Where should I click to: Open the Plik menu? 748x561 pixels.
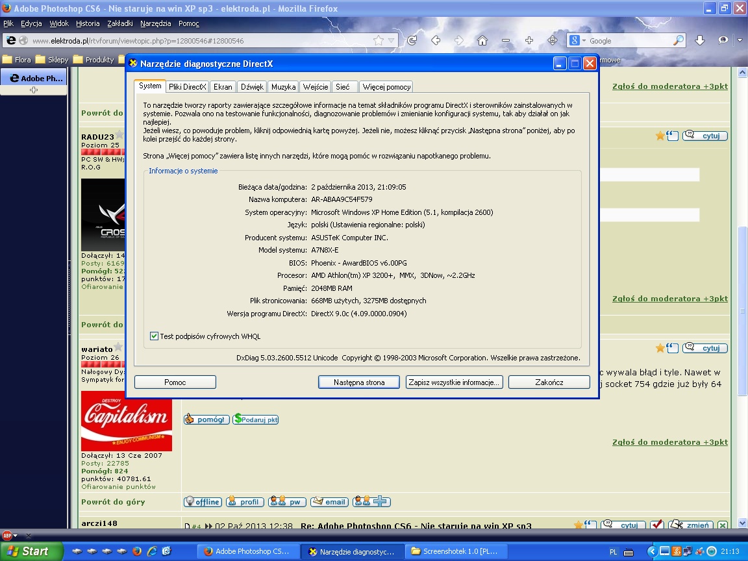(x=8, y=23)
